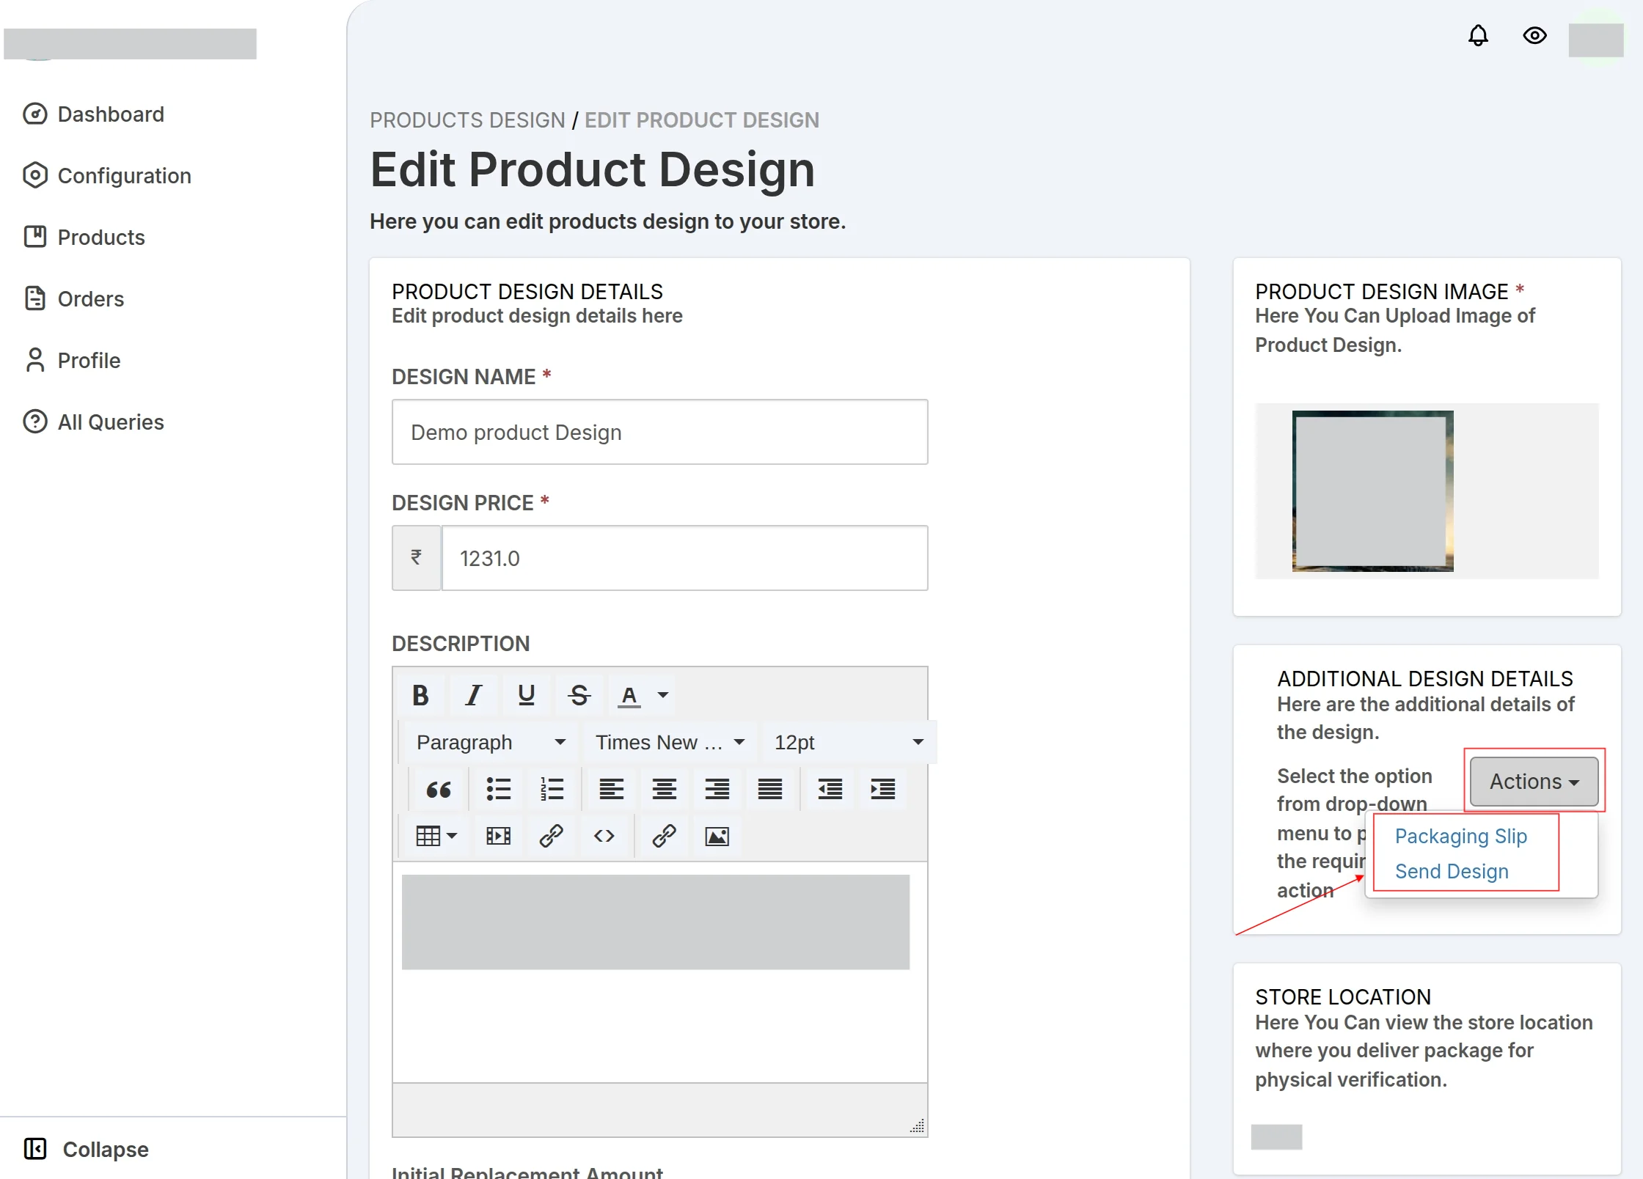Click the second link icon beside image

[x=665, y=836]
